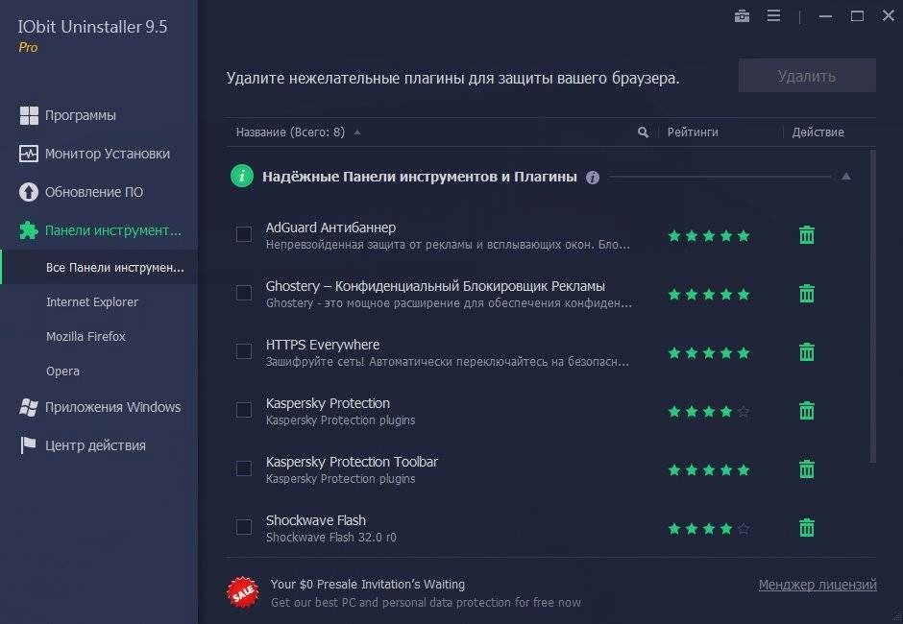903x624 pixels.
Task: Delete AdGuard Антибаннер via trash icon
Action: [807, 234]
